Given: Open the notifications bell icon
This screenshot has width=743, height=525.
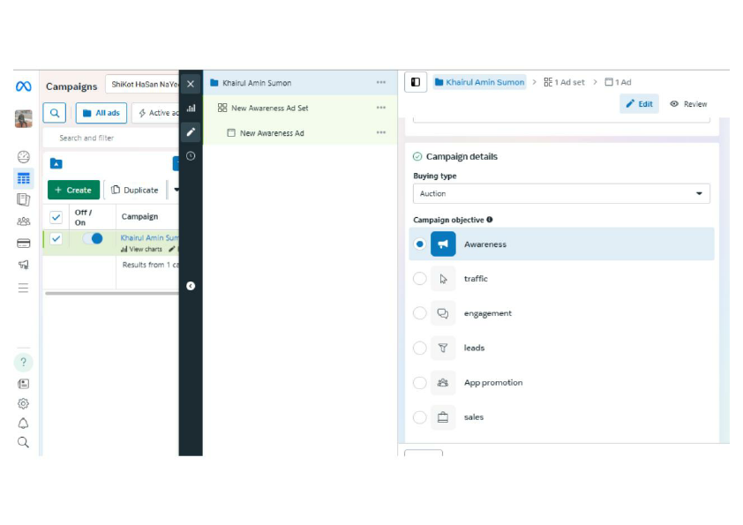Looking at the screenshot, I should pyautogui.click(x=23, y=423).
